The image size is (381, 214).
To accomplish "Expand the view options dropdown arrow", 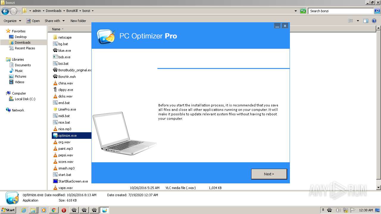I will click(x=358, y=21).
